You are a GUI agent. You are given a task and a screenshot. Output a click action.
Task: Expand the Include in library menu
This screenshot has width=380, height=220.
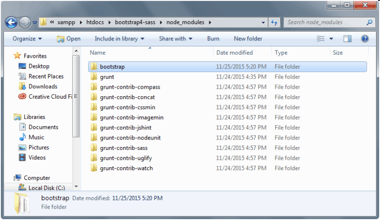pyautogui.click(x=119, y=38)
